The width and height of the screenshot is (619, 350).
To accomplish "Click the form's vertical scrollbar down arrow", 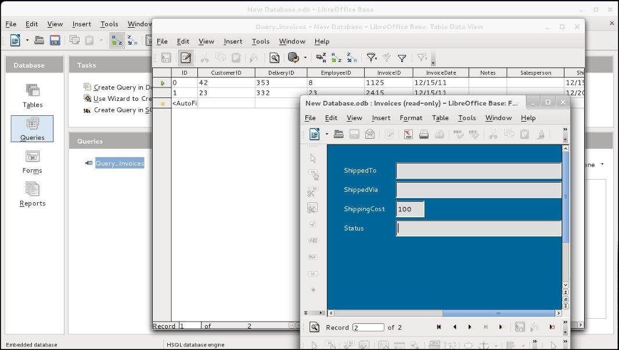I will [566, 285].
